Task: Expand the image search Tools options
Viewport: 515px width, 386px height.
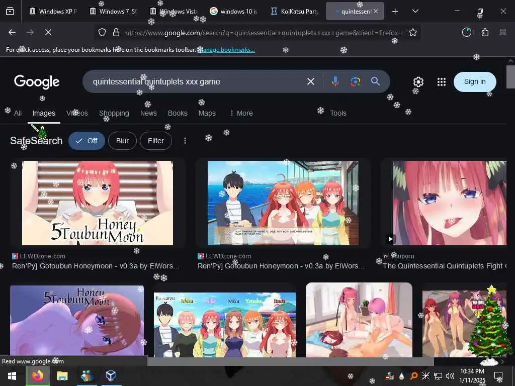Action: (338, 113)
